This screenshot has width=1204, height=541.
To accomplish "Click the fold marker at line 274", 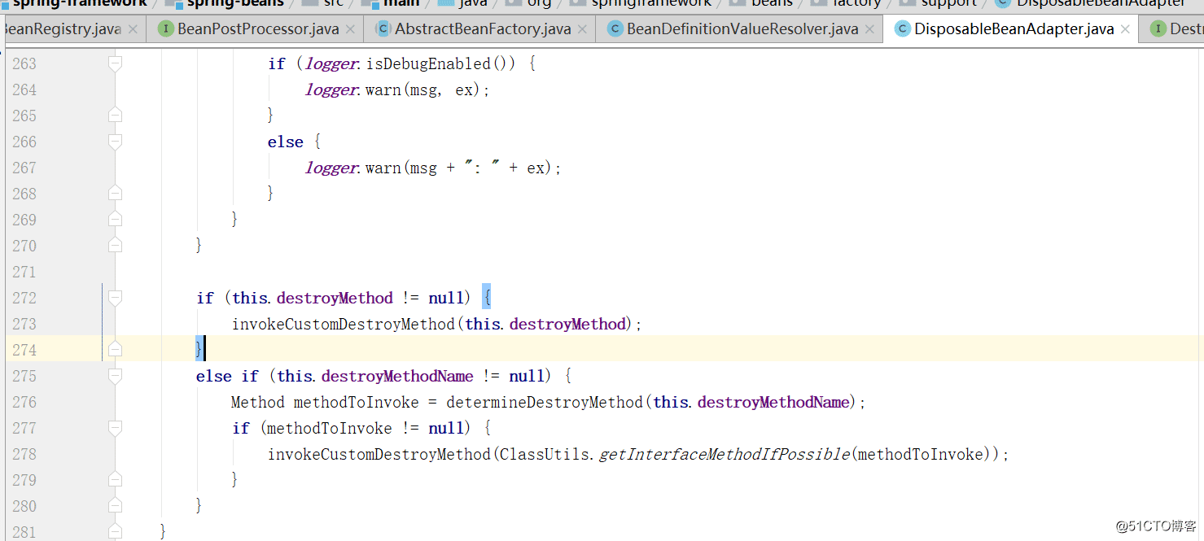I will point(115,350).
